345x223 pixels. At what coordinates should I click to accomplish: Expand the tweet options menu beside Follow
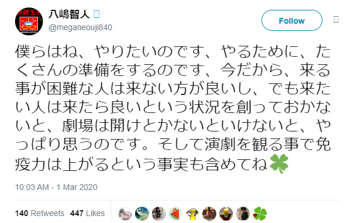click(336, 20)
